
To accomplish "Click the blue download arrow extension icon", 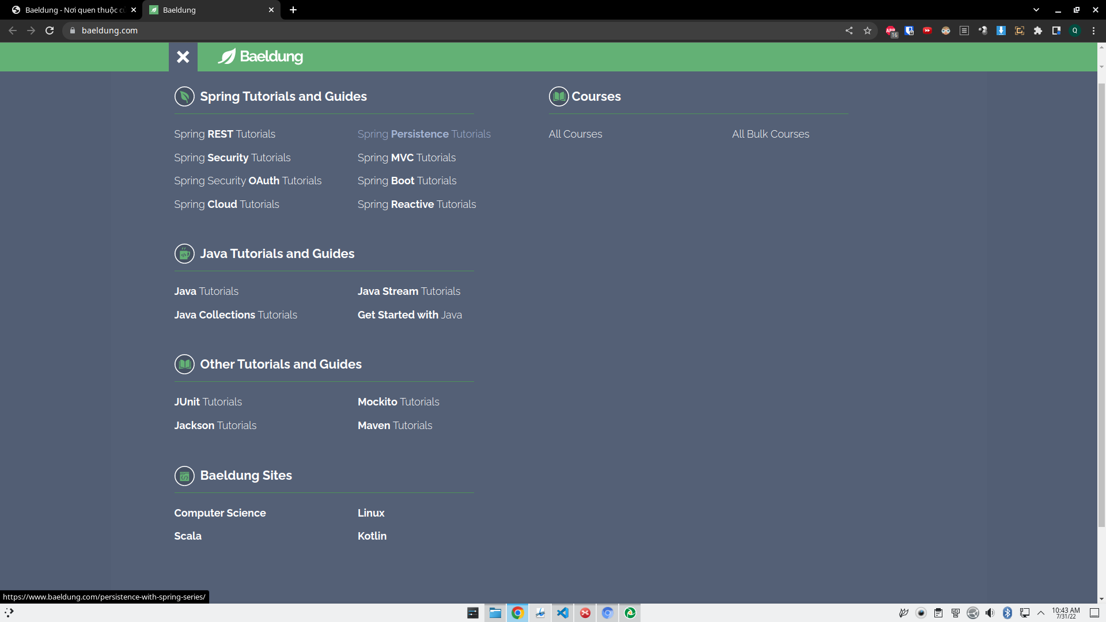I will pyautogui.click(x=1001, y=31).
